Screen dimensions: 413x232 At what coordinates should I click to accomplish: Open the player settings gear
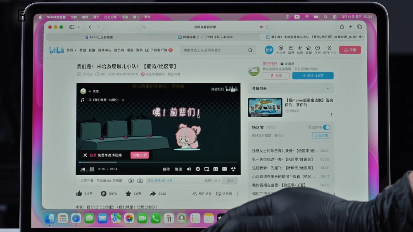pyautogui.click(x=198, y=169)
